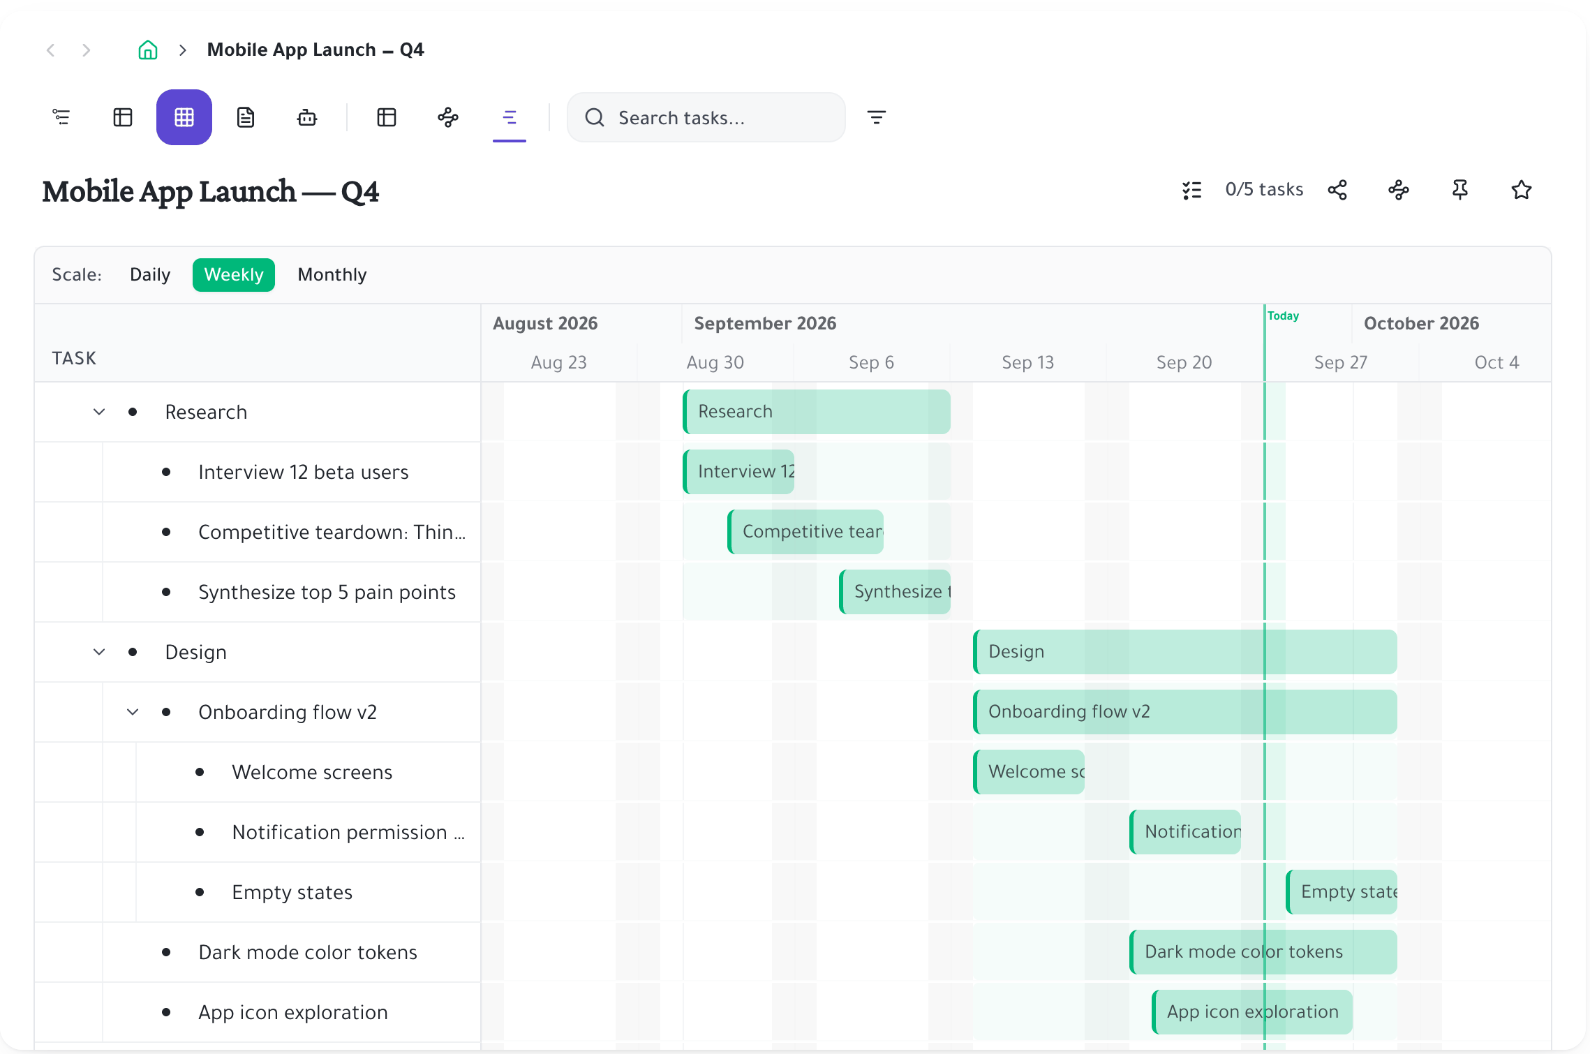This screenshot has width=1590, height=1054.
Task: Select the Empty states task row
Action: tap(258, 892)
